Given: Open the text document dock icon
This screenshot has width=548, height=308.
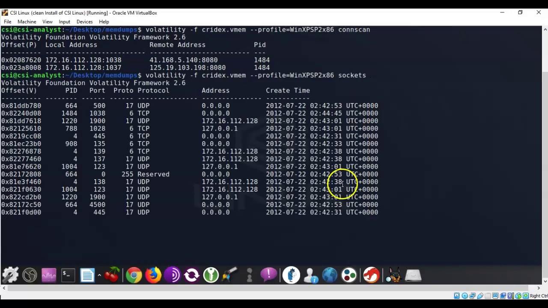Looking at the screenshot, I should (x=87, y=275).
